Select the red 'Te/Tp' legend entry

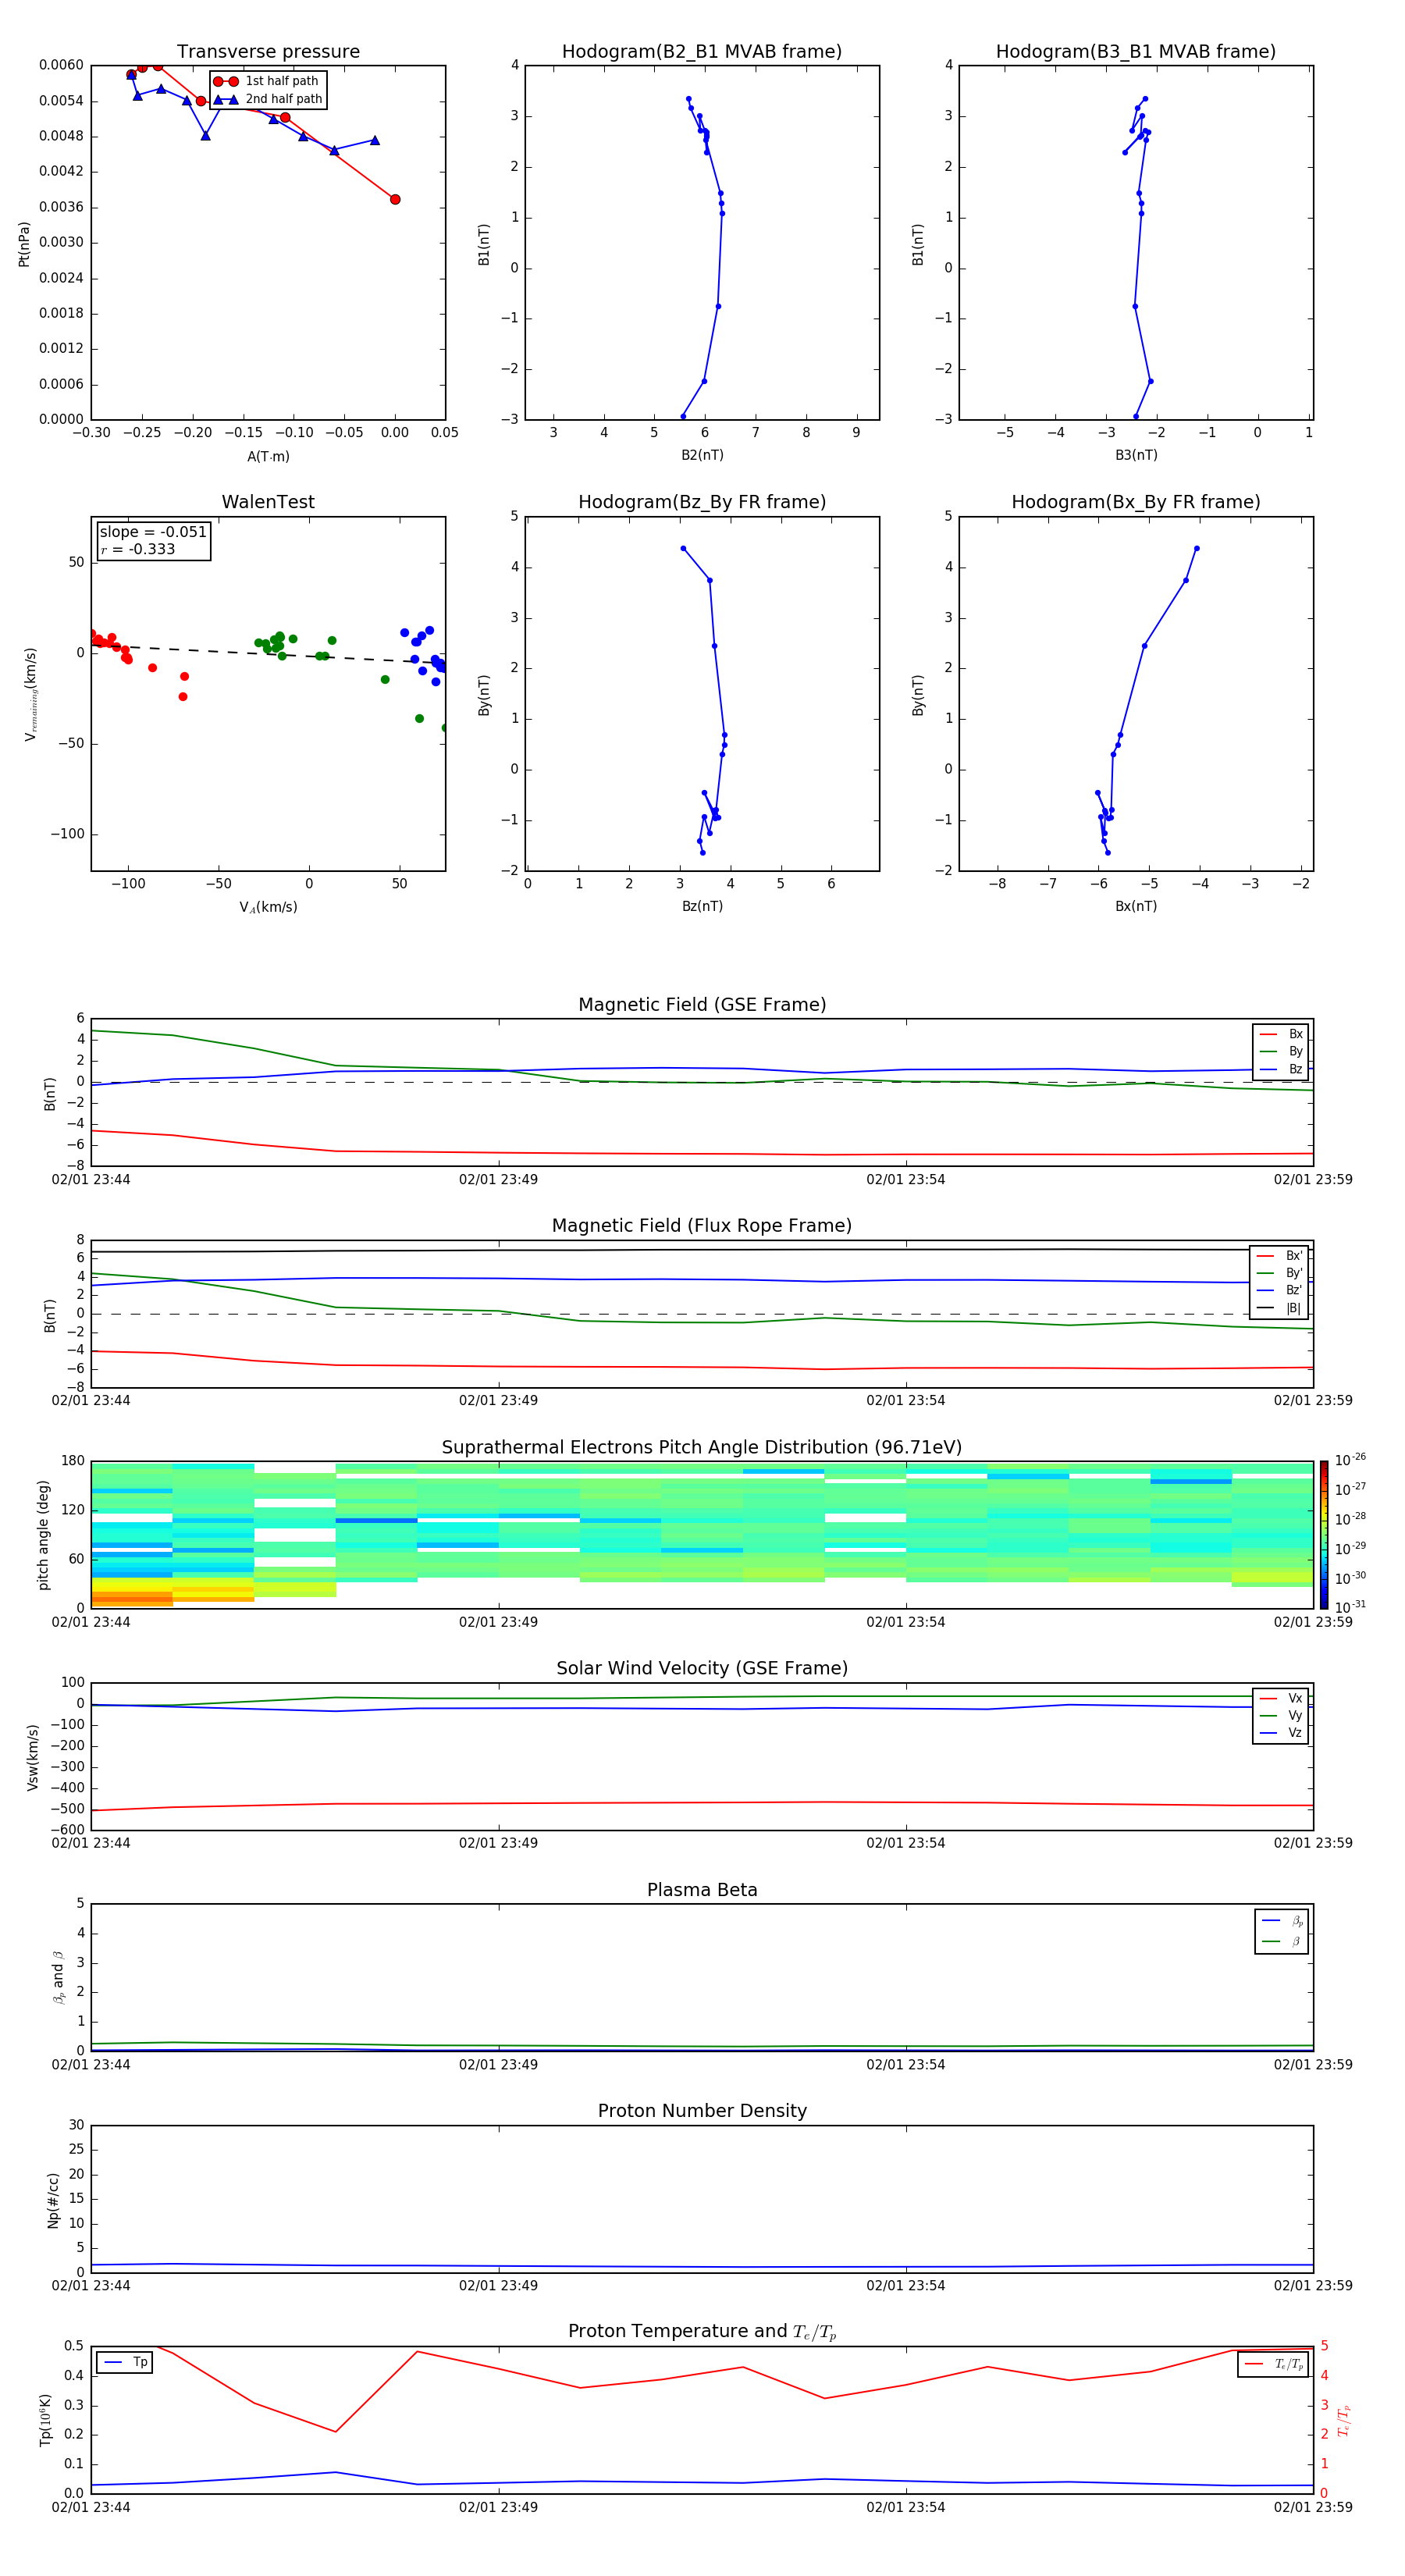coord(1274,2364)
